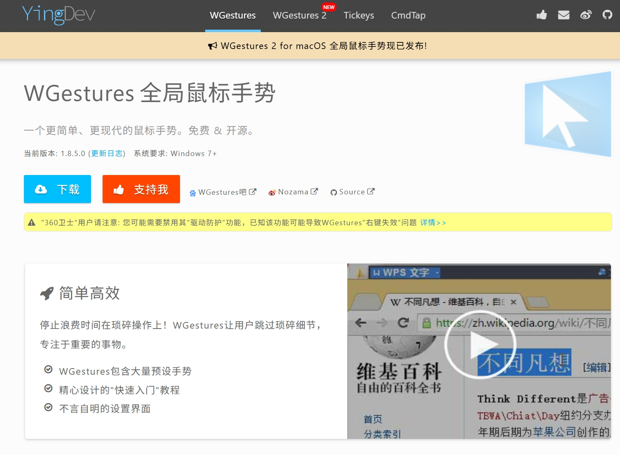Screen dimensions: 620x455
Task: Click the text 精心设计的"快速入门"教程
Action: pyautogui.click(x=119, y=390)
